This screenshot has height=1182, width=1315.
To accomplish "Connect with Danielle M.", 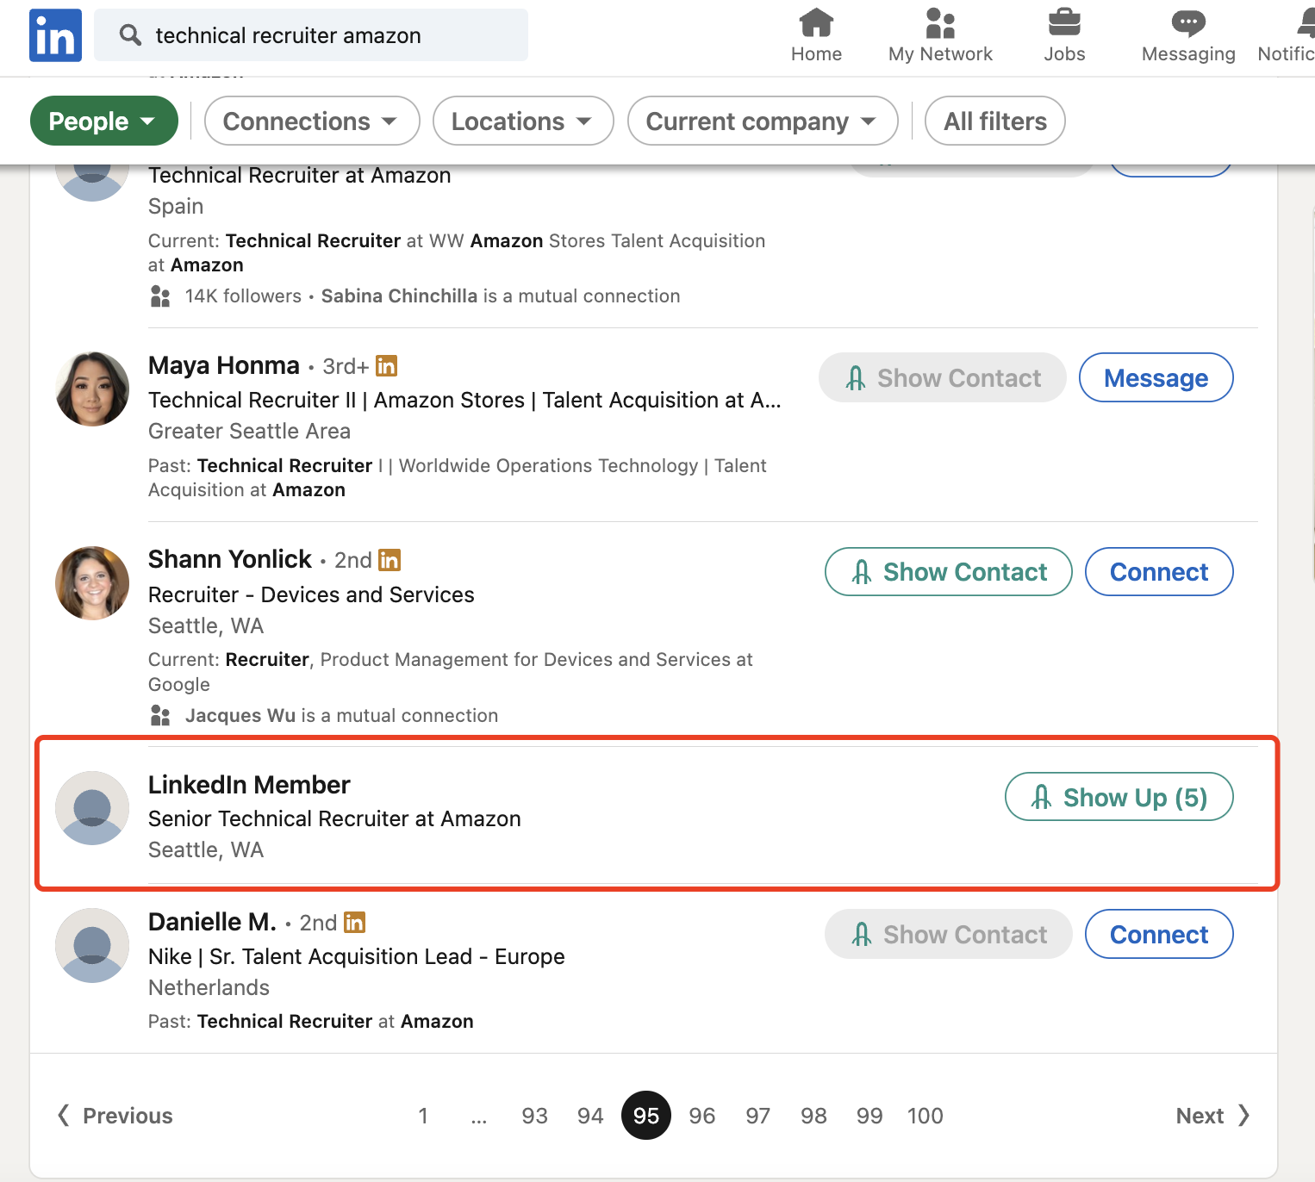I will (1158, 935).
